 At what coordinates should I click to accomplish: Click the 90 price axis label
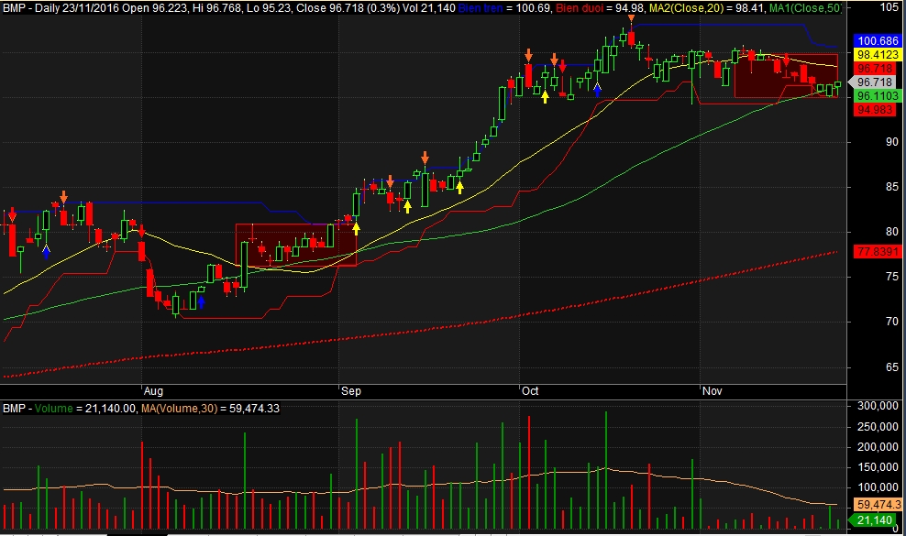[x=892, y=142]
